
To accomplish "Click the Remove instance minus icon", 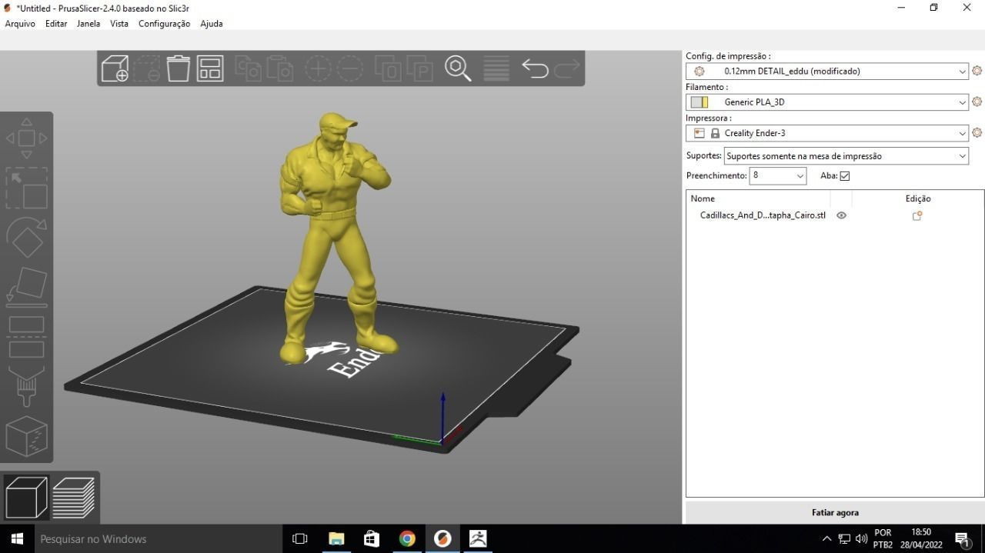I will point(350,68).
